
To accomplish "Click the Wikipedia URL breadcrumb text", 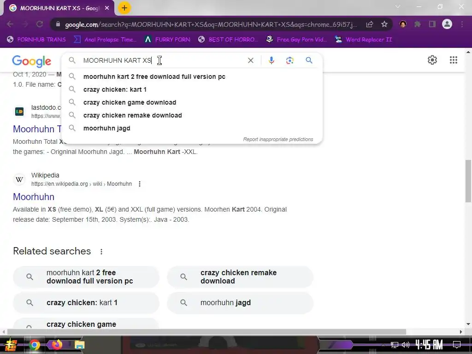I will coord(81,184).
